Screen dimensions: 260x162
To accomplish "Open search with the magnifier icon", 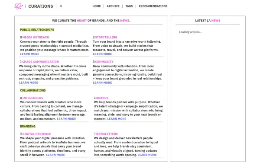I will coord(61,6).
